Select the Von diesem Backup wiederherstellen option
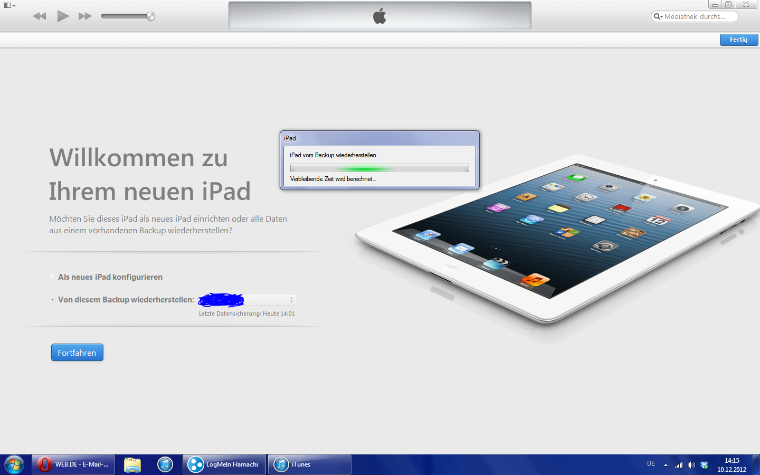Viewport: 760px width, 475px height. pyautogui.click(x=52, y=299)
